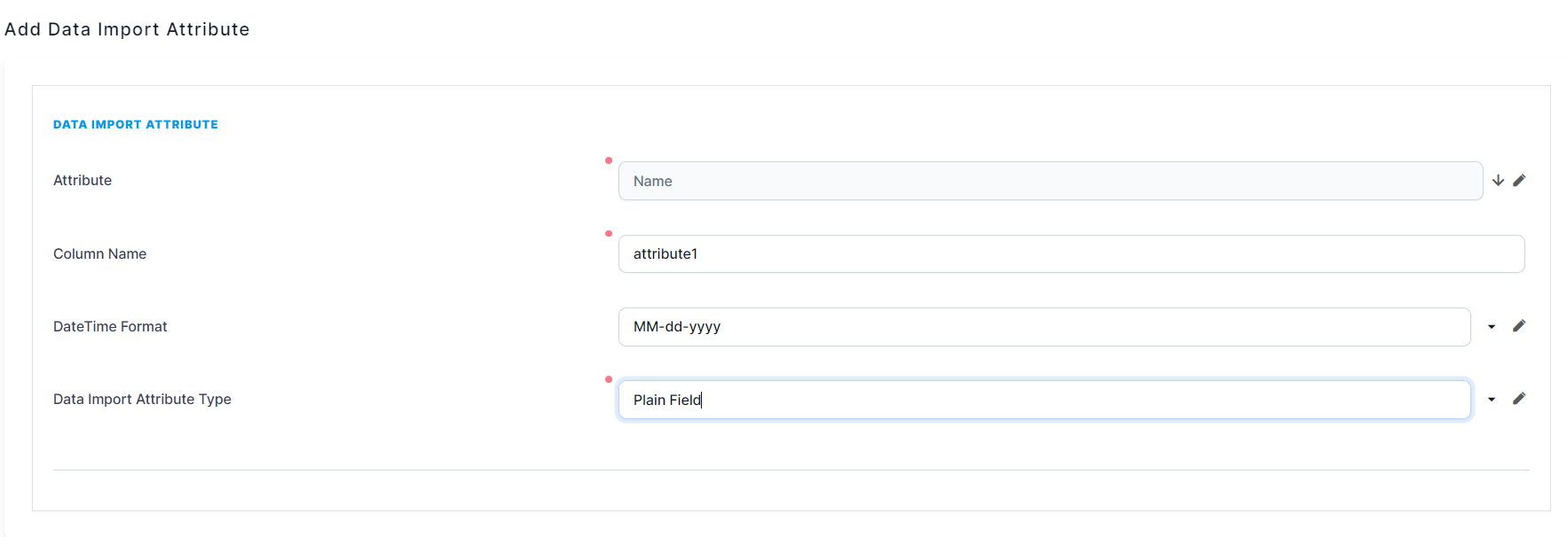Click the down arrow icon next to the Attribute field
This screenshot has width=1567, height=537.
[1498, 180]
